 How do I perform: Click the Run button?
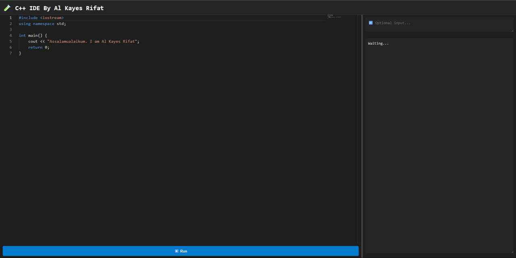pyautogui.click(x=180, y=251)
